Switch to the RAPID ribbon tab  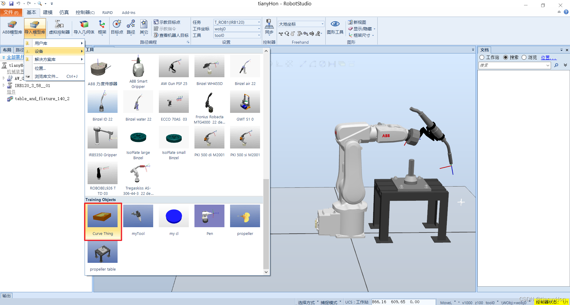(x=107, y=12)
